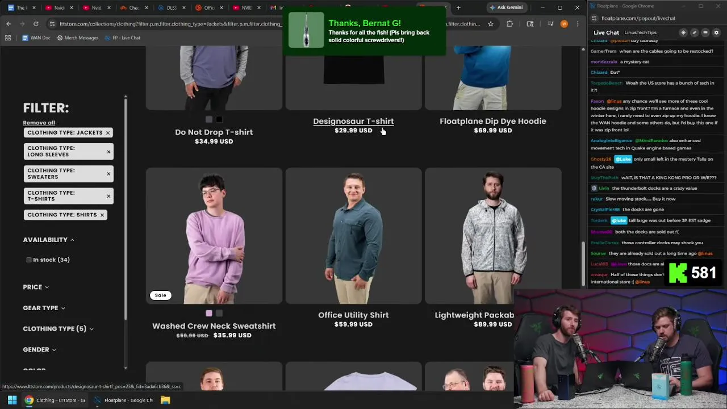
Task: Expand the Gear Type filter section
Action: pyautogui.click(x=44, y=308)
